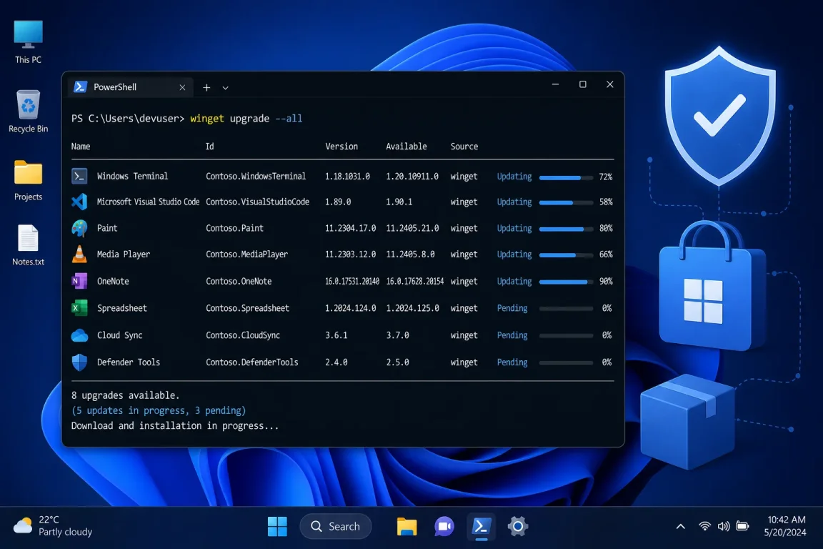Open the video chat app in taskbar
The image size is (823, 549).
click(444, 526)
